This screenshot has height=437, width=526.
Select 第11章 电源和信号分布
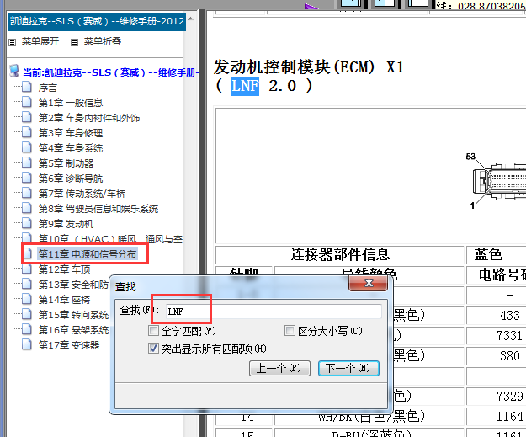click(x=88, y=254)
